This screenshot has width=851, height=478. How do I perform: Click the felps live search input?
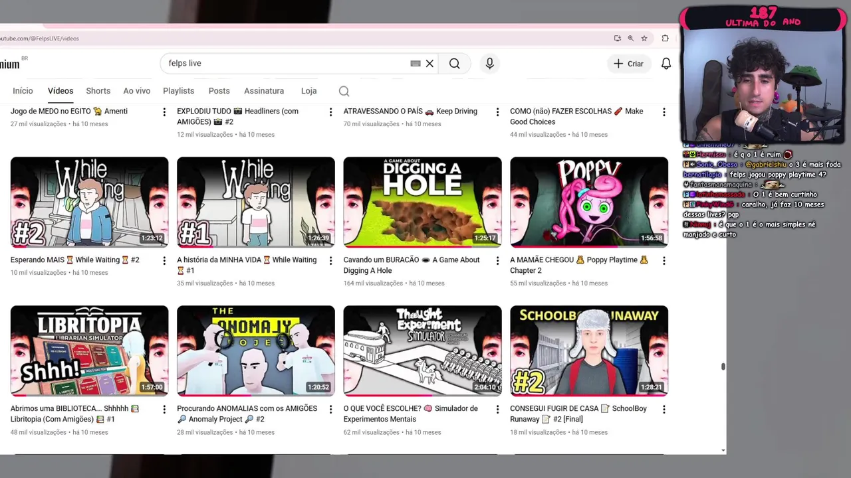[286, 64]
